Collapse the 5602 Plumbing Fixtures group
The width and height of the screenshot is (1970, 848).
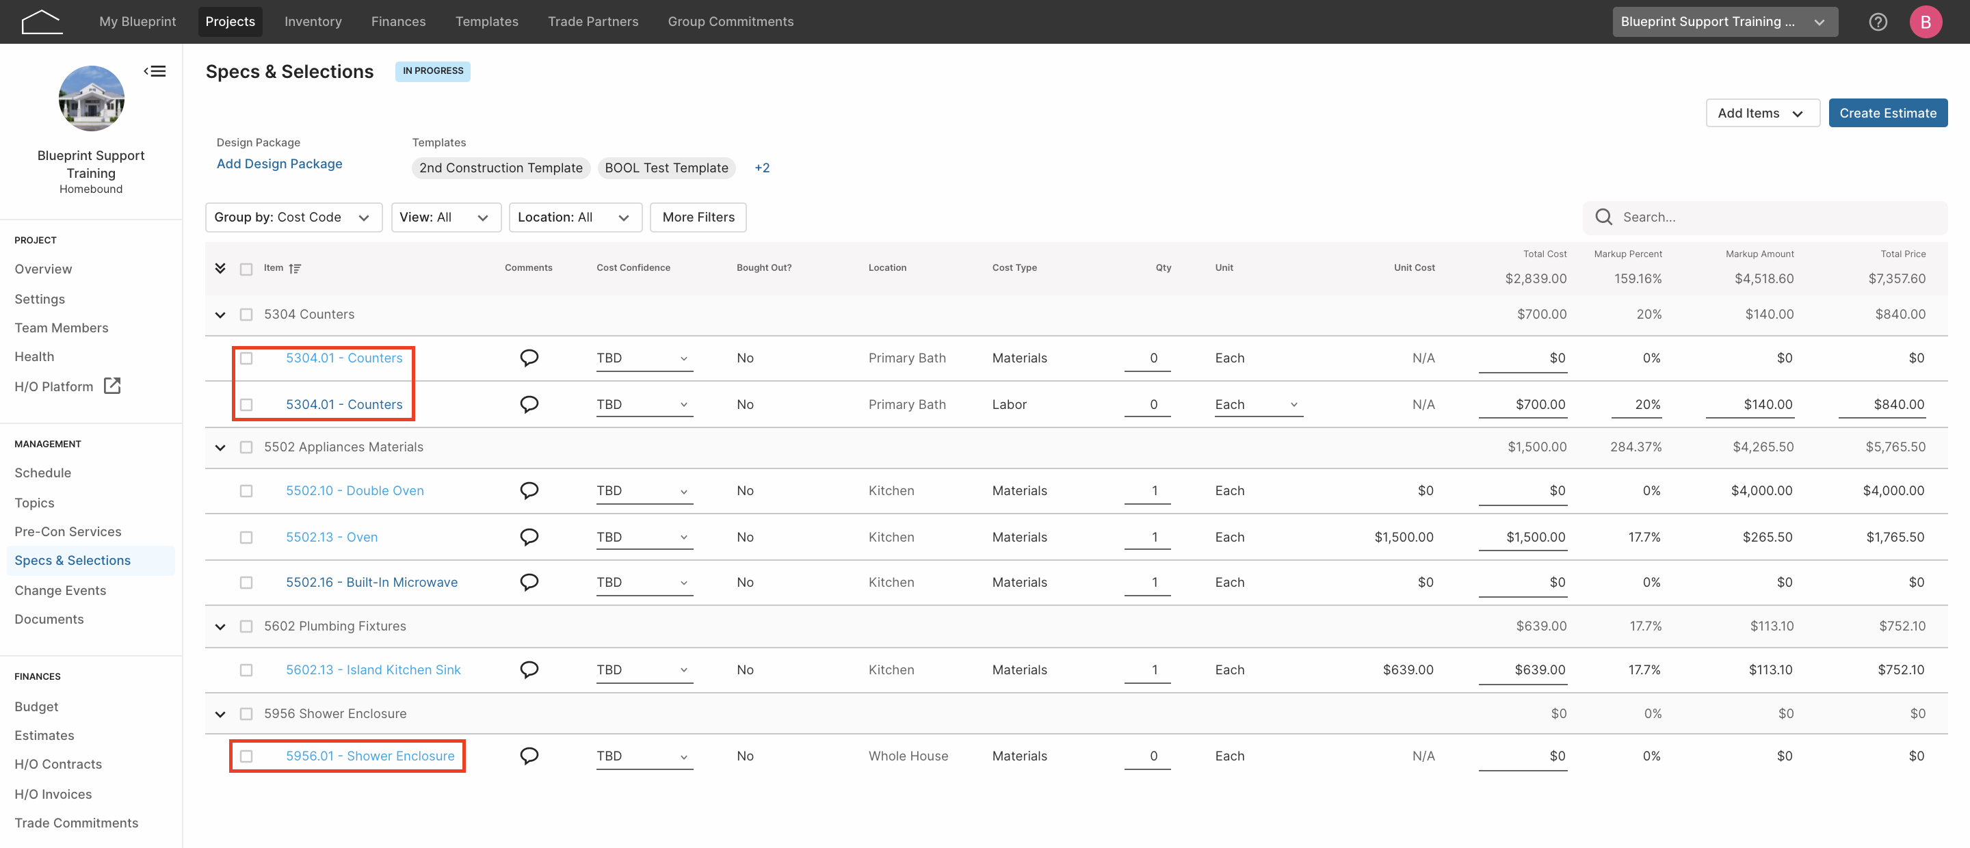point(220,626)
